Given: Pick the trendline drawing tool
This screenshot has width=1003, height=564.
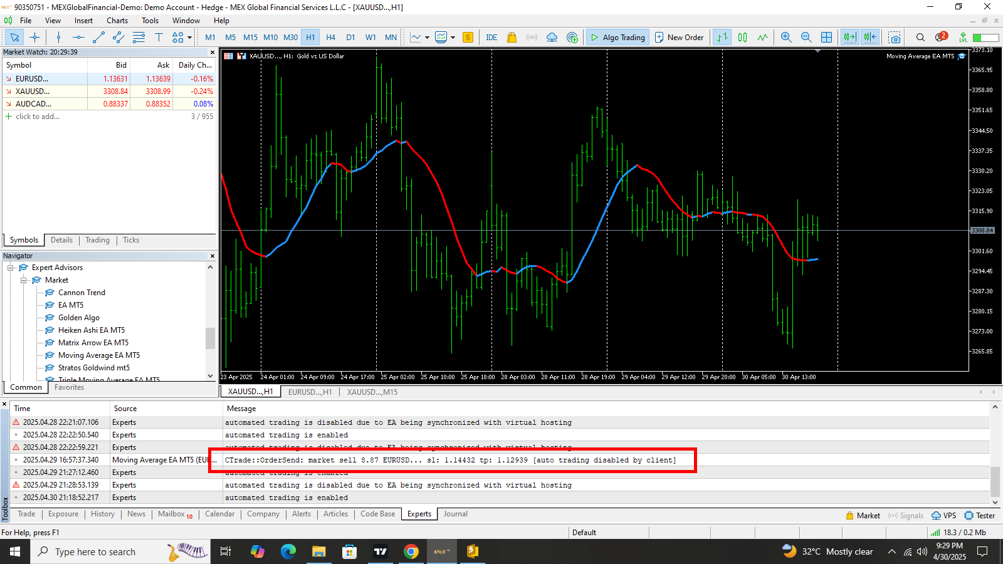Looking at the screenshot, I should coord(98,38).
